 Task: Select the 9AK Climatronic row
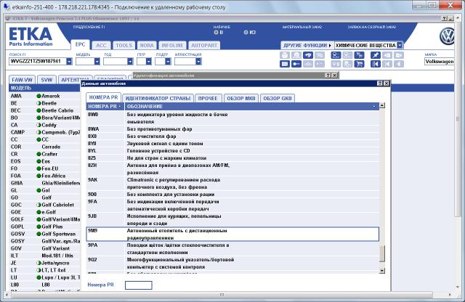(232, 184)
